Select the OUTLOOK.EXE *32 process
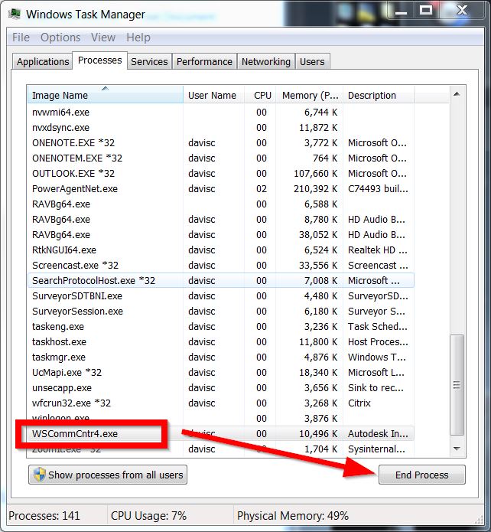This screenshot has height=532, width=491. pos(221,173)
